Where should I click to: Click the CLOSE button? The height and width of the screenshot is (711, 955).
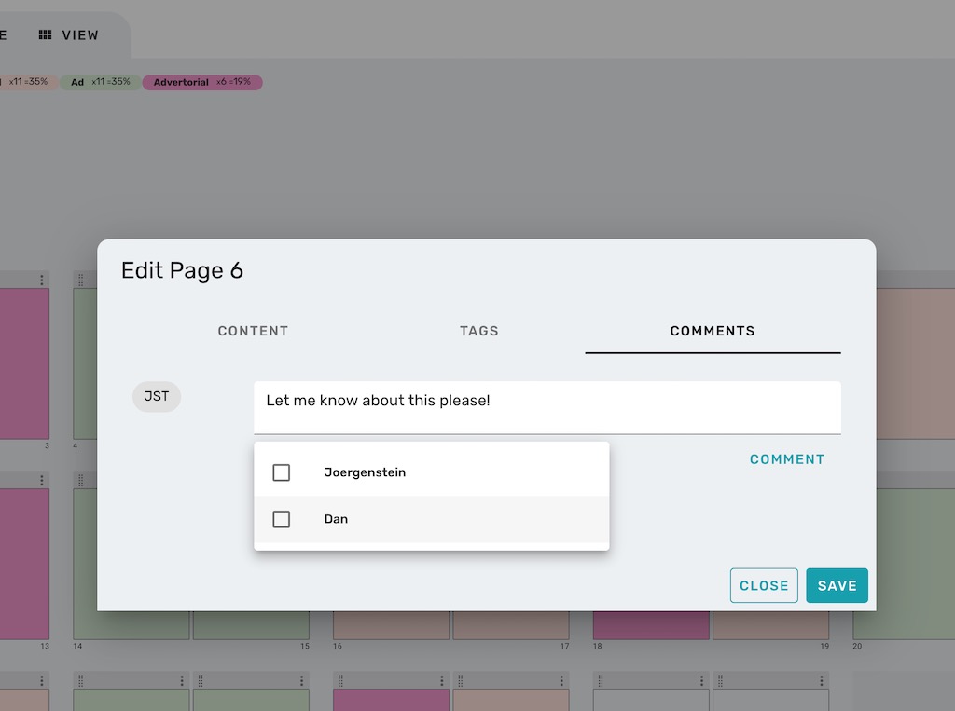(x=764, y=585)
